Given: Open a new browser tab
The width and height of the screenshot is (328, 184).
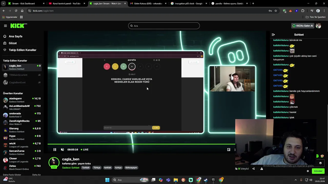Looking at the screenshot, I should click(x=253, y=4).
